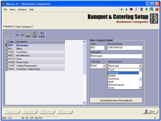Collapse the Report Column dropdown arrow
Screen dimensions: 161x121
coord(140,66)
